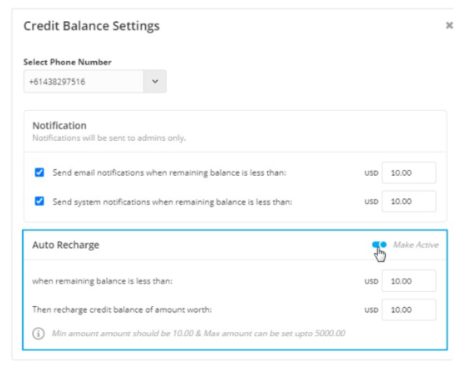The image size is (462, 367).
Task: Click the Auto Recharge section heading
Action: pyautogui.click(x=66, y=245)
